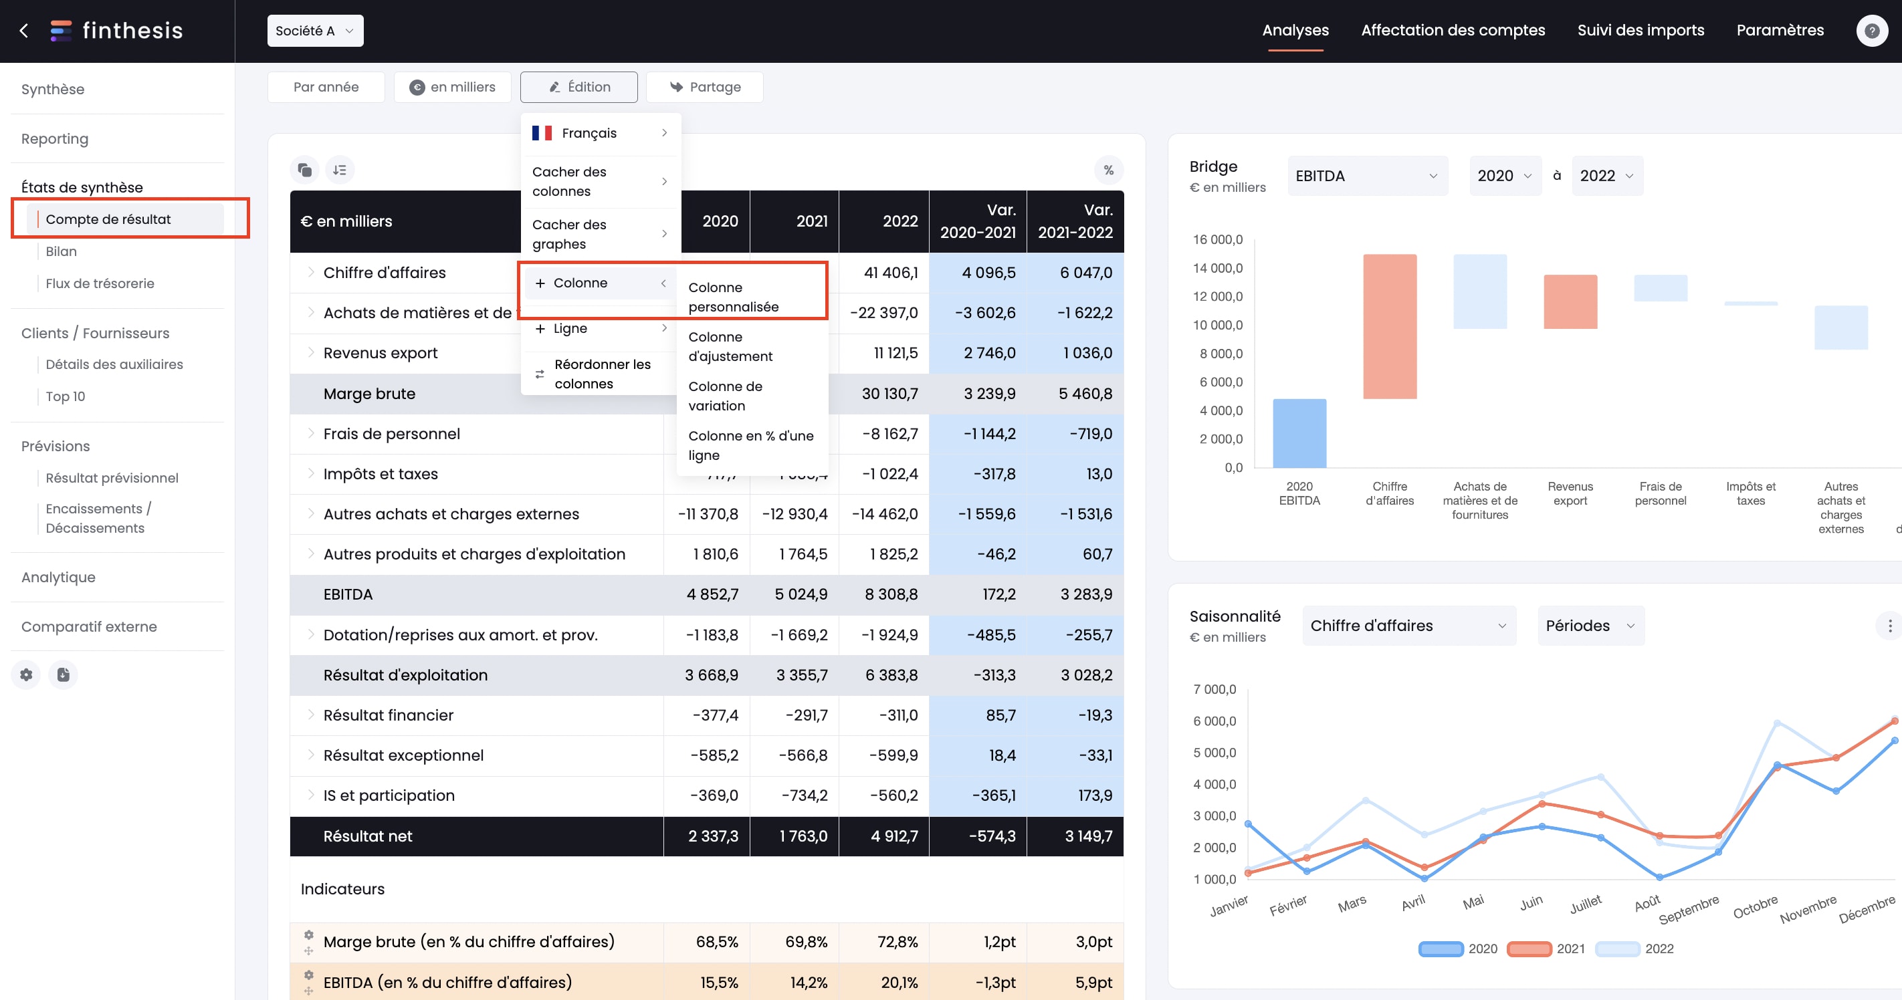Open the help question mark icon
The image size is (1902, 1000).
coord(1872,30)
